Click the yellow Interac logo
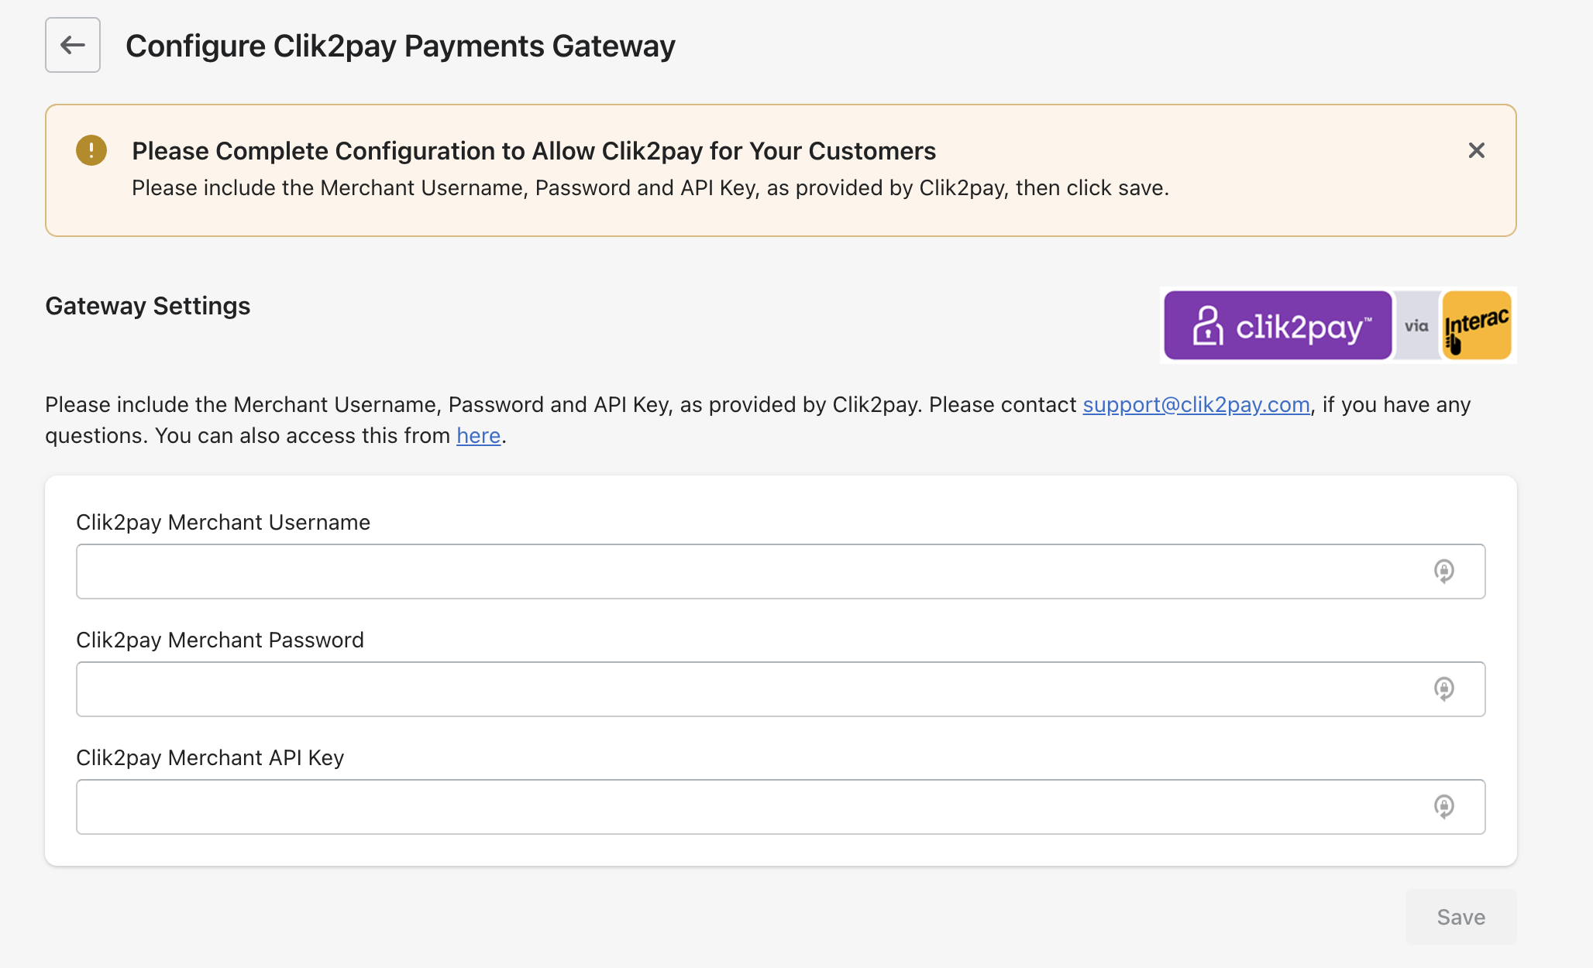This screenshot has height=968, width=1593. (x=1477, y=326)
